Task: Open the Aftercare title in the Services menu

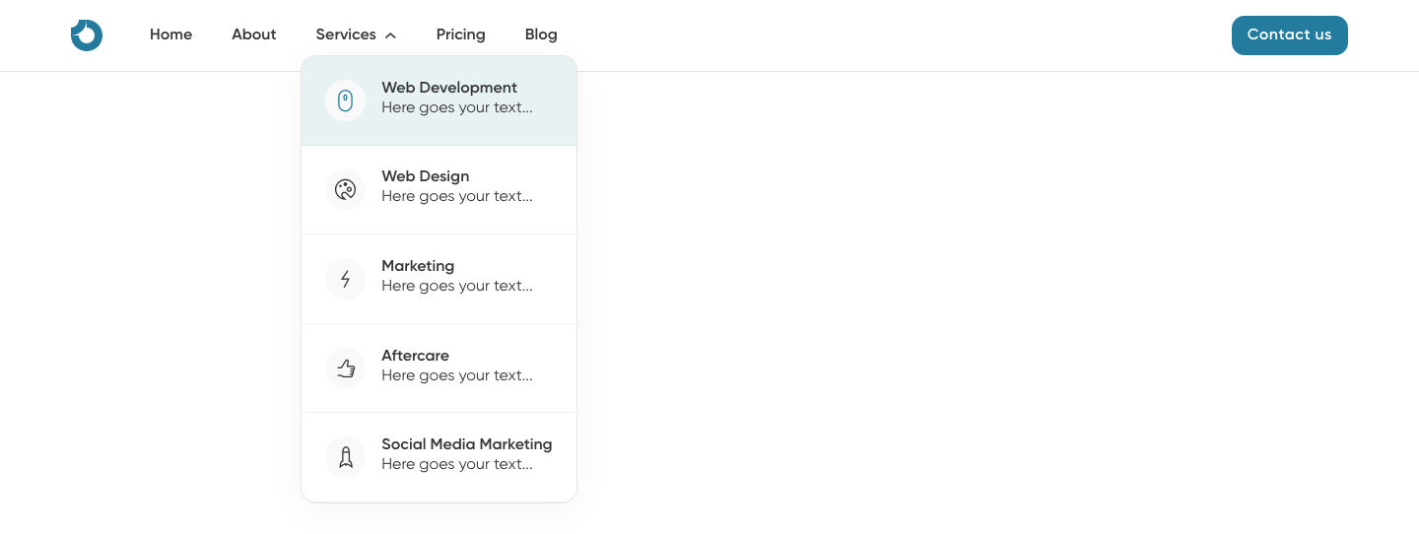Action: [x=415, y=356]
